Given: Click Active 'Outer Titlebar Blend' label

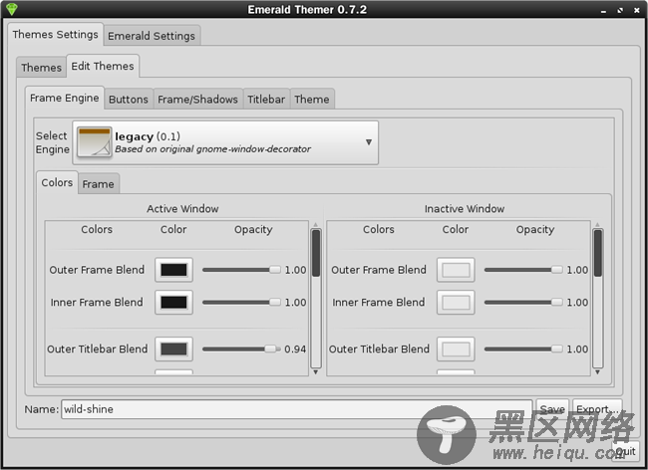Looking at the screenshot, I should point(98,350).
